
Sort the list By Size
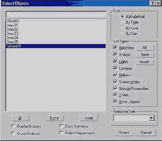click(x=122, y=33)
